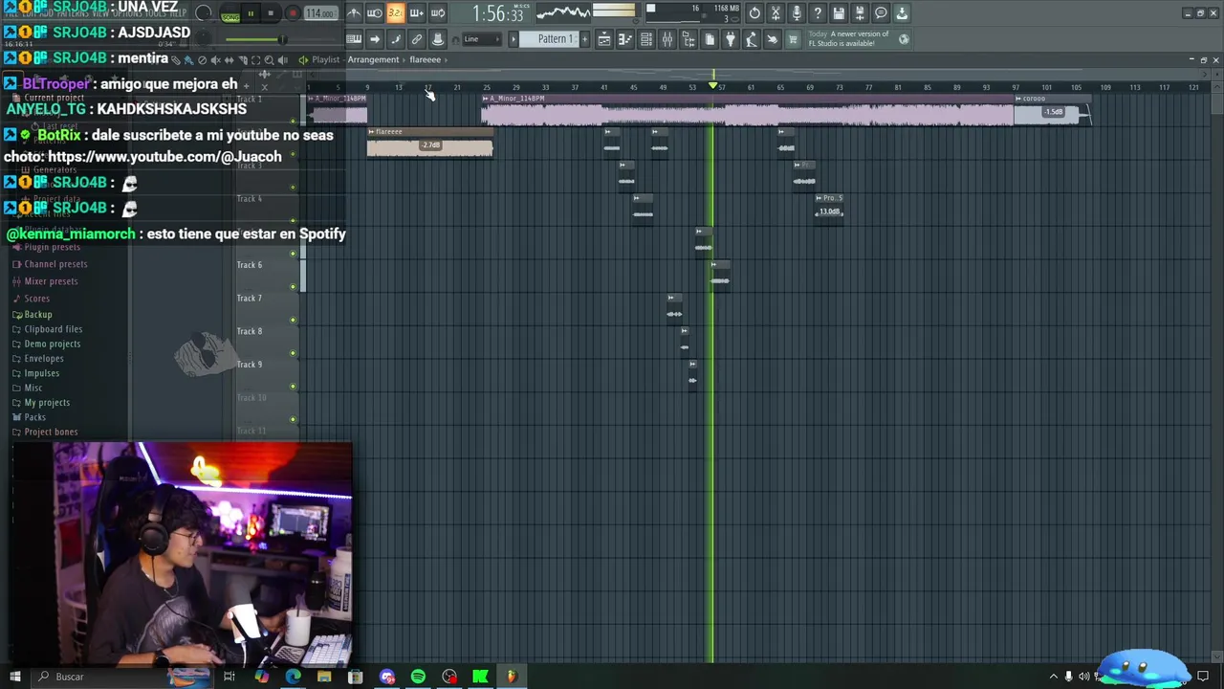The width and height of the screenshot is (1224, 689).
Task: Save the project with floppy icon
Action: 839,13
